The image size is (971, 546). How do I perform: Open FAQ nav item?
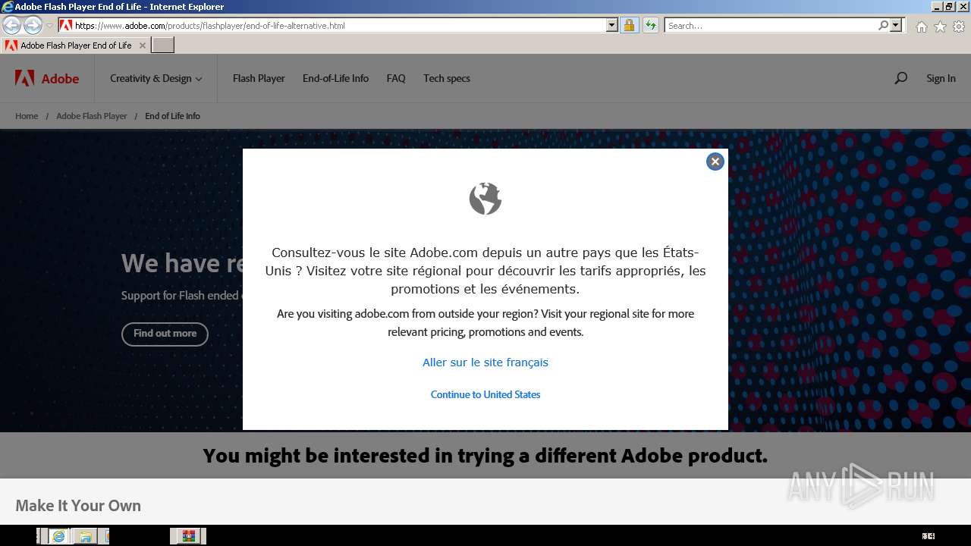coord(396,78)
